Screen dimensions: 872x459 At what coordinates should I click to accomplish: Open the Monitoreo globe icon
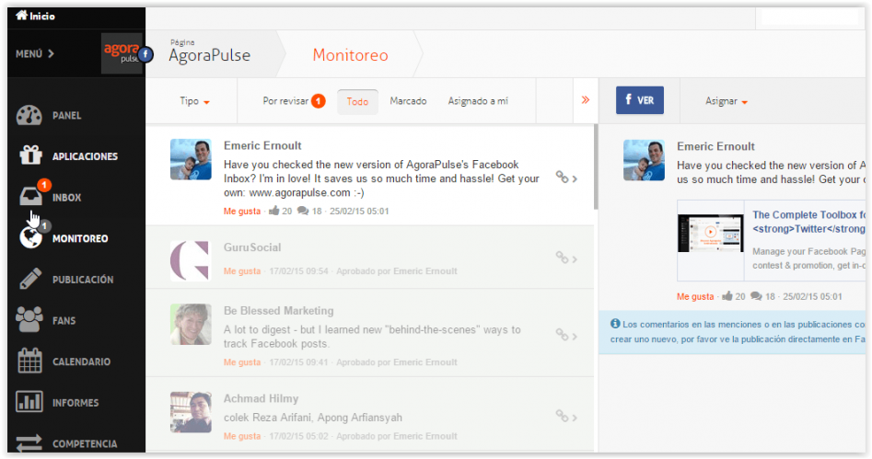(30, 238)
